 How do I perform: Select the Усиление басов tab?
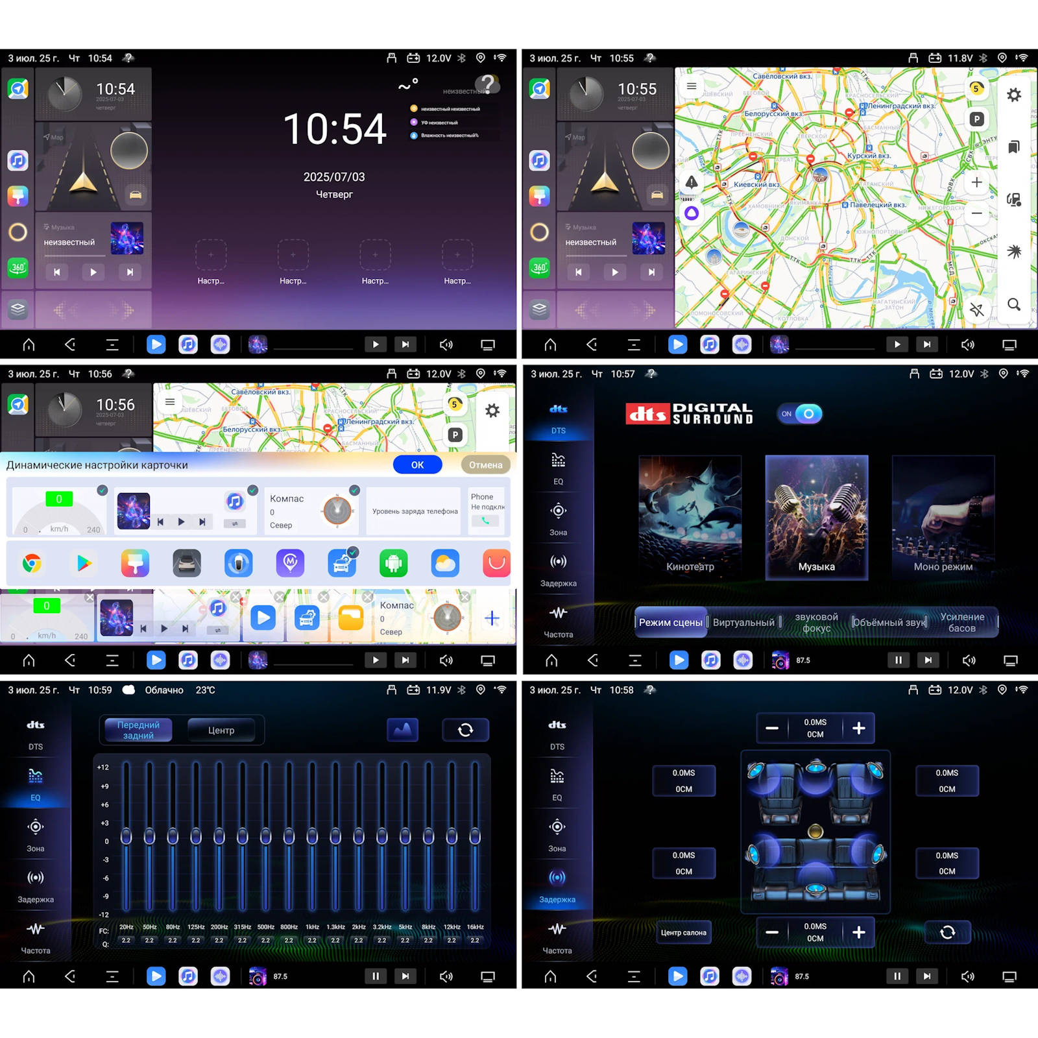961,622
